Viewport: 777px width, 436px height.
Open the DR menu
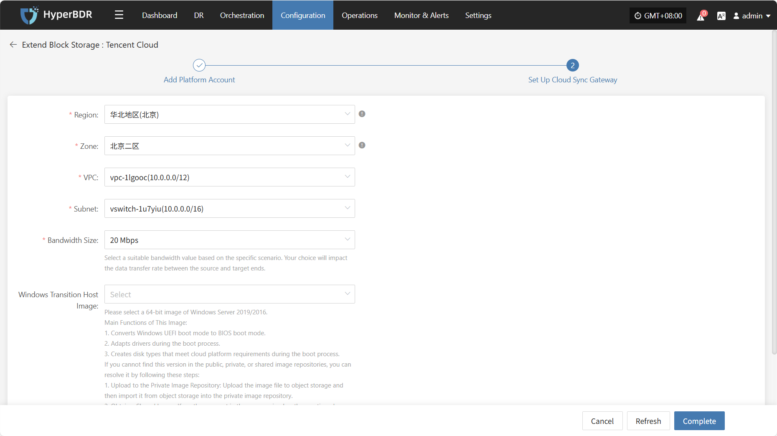[199, 15]
